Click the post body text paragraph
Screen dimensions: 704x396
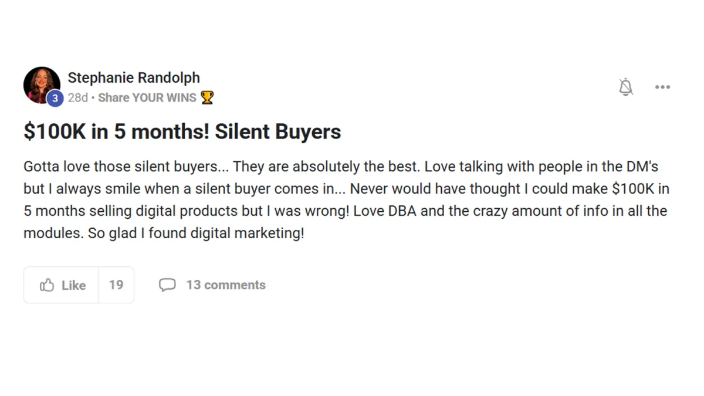point(347,200)
